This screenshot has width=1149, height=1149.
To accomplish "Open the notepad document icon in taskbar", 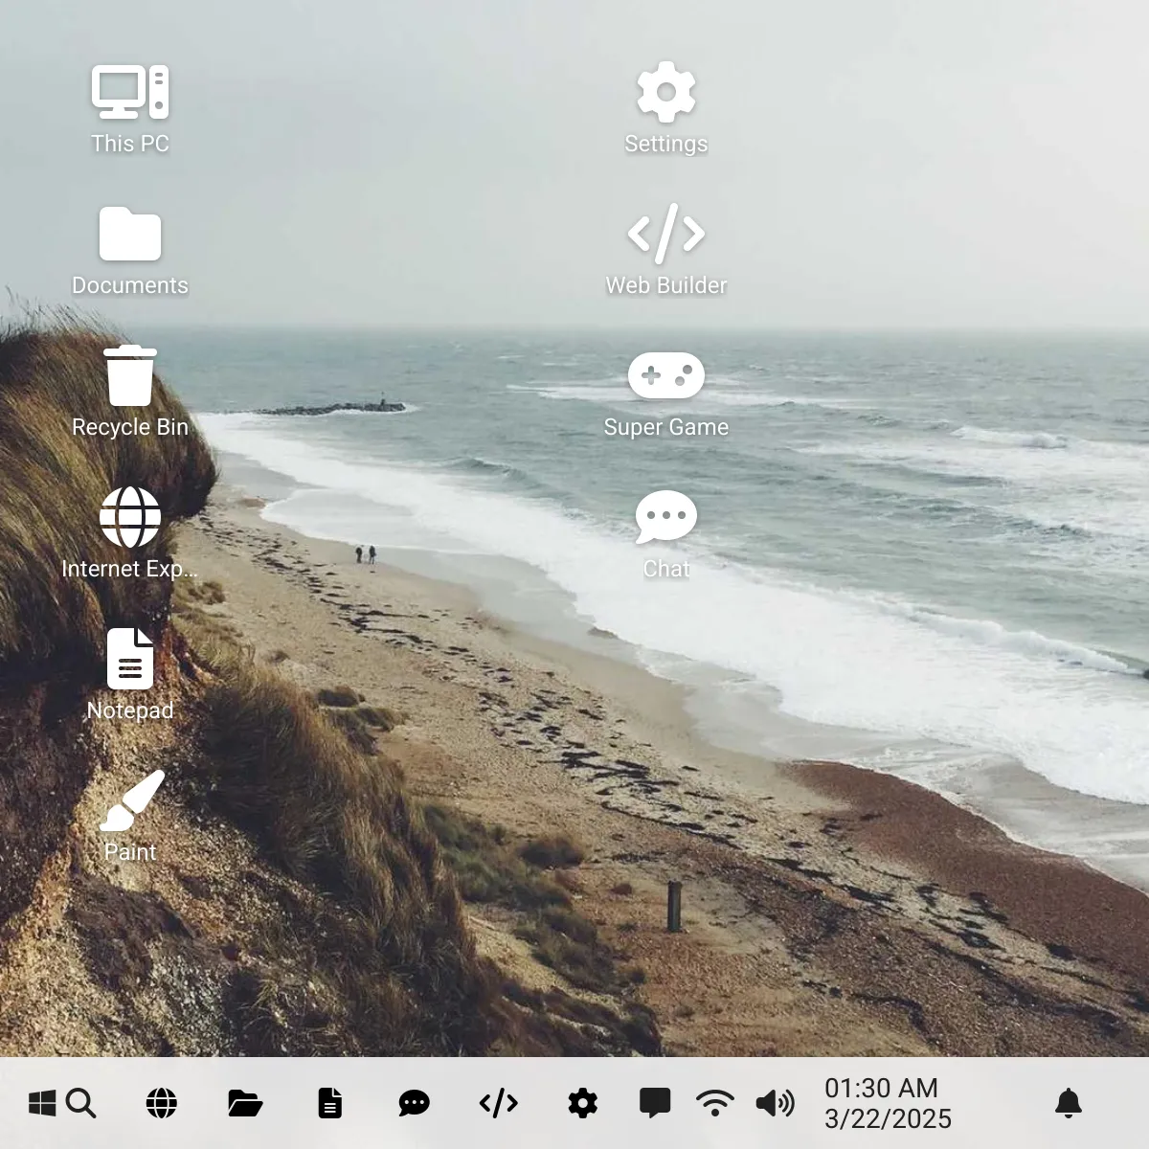I will point(329,1103).
